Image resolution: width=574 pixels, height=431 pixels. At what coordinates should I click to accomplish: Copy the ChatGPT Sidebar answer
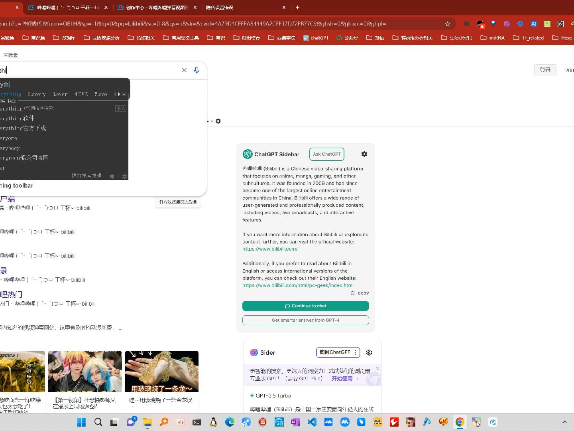pos(360,293)
